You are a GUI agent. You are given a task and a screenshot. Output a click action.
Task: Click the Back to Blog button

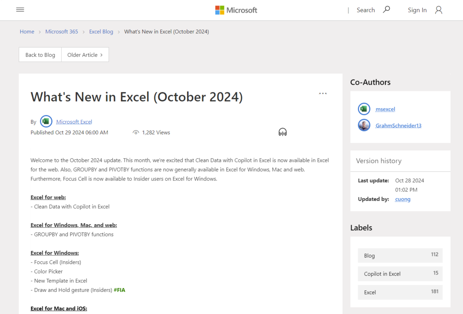point(40,55)
